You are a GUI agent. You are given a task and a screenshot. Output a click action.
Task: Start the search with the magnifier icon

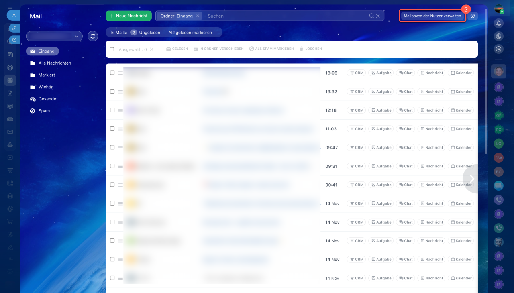(371, 16)
